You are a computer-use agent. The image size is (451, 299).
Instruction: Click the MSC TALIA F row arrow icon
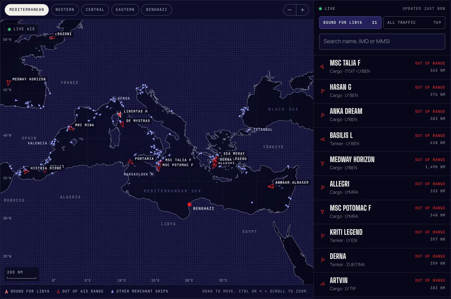[x=322, y=67]
